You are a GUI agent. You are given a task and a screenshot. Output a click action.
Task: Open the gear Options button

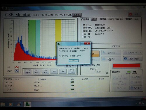click(x=136, y=88)
